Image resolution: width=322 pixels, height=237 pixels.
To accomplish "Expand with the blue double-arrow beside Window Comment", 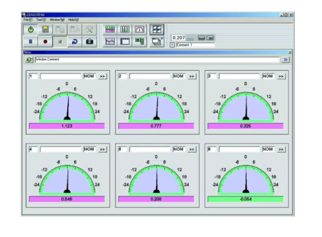I will (x=285, y=60).
